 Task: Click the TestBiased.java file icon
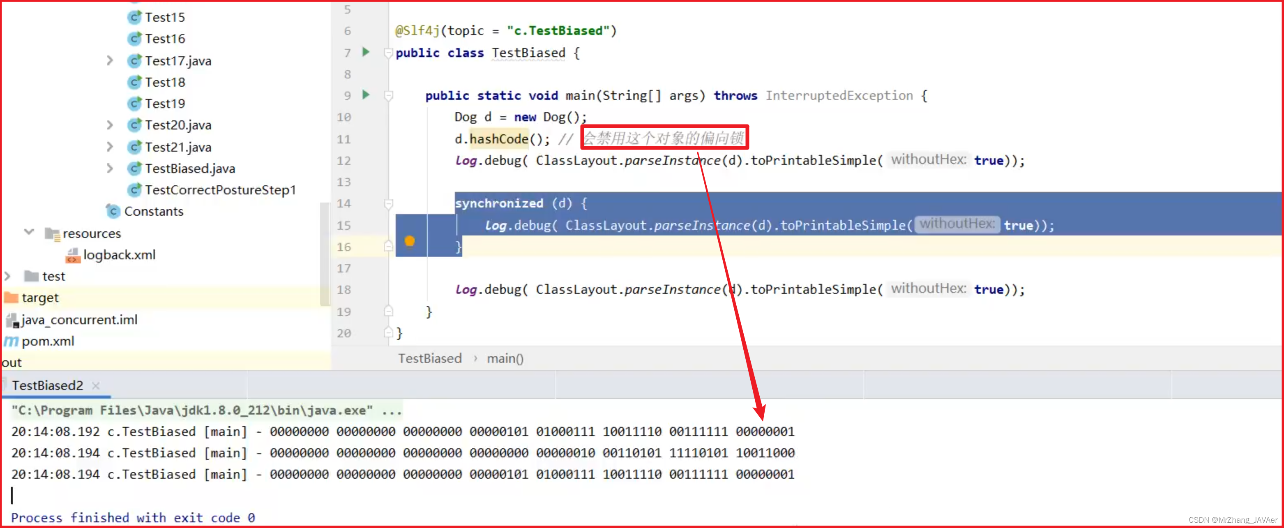[x=134, y=168]
